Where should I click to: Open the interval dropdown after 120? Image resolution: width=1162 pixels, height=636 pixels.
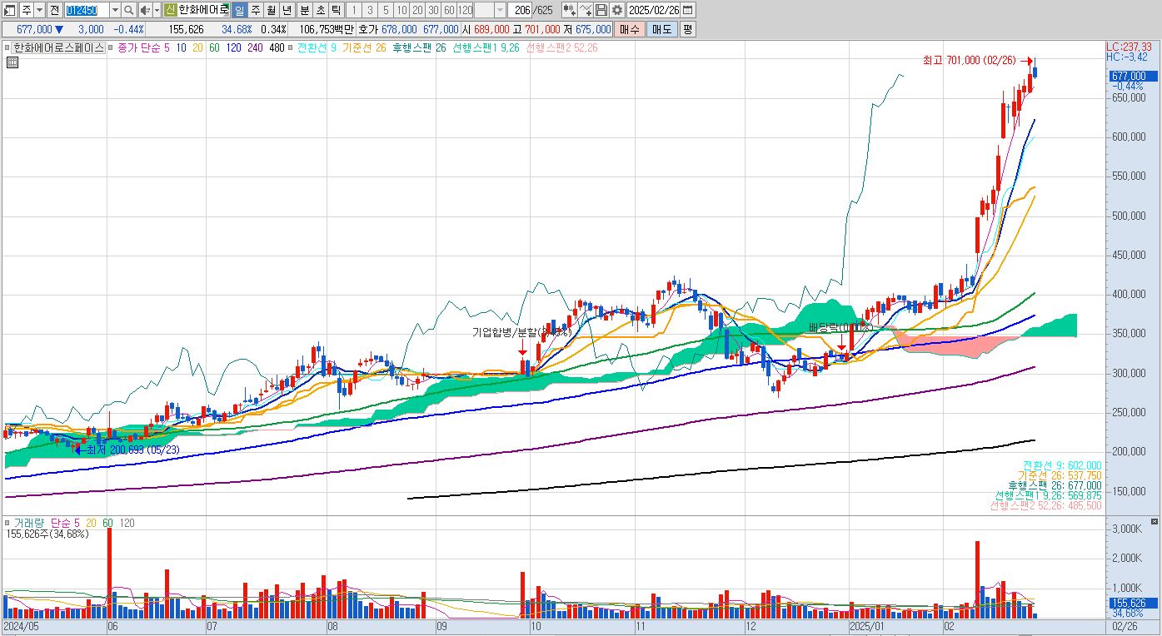tap(500, 10)
